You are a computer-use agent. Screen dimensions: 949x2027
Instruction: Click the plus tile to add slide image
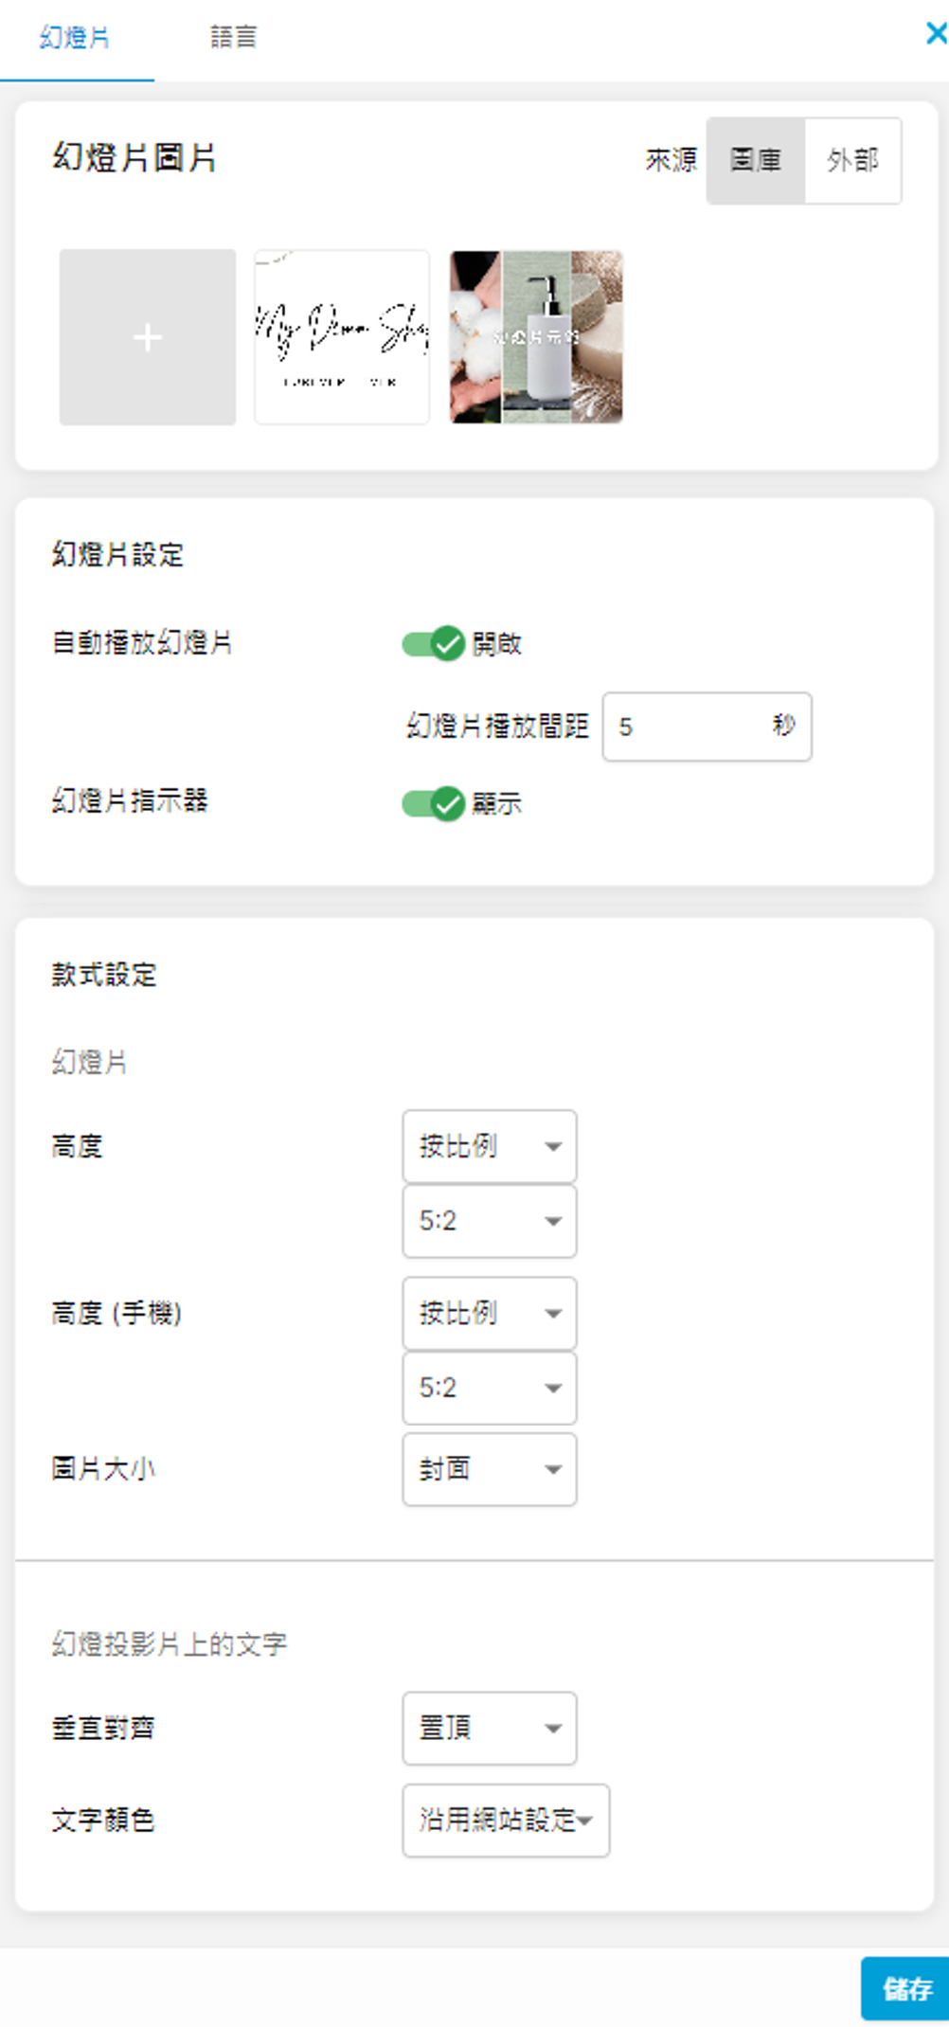click(x=148, y=337)
